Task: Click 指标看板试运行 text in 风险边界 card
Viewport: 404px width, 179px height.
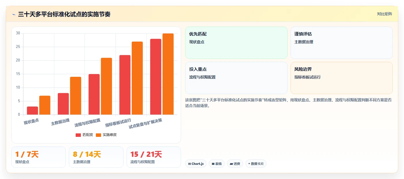Action: point(308,77)
